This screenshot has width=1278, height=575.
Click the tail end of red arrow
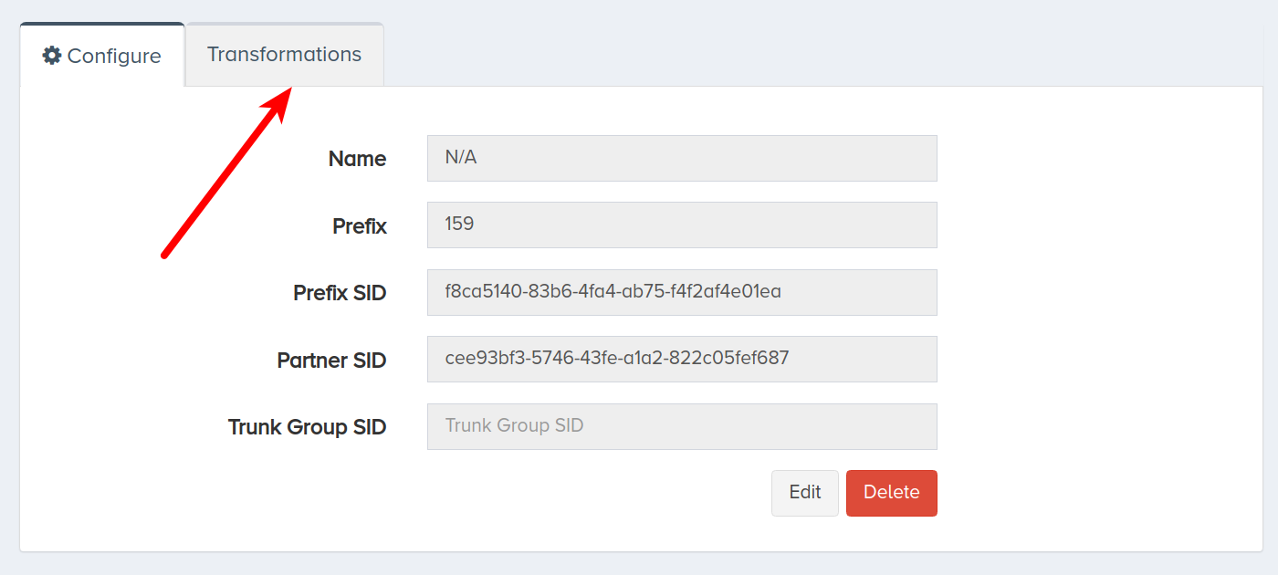tap(165, 254)
